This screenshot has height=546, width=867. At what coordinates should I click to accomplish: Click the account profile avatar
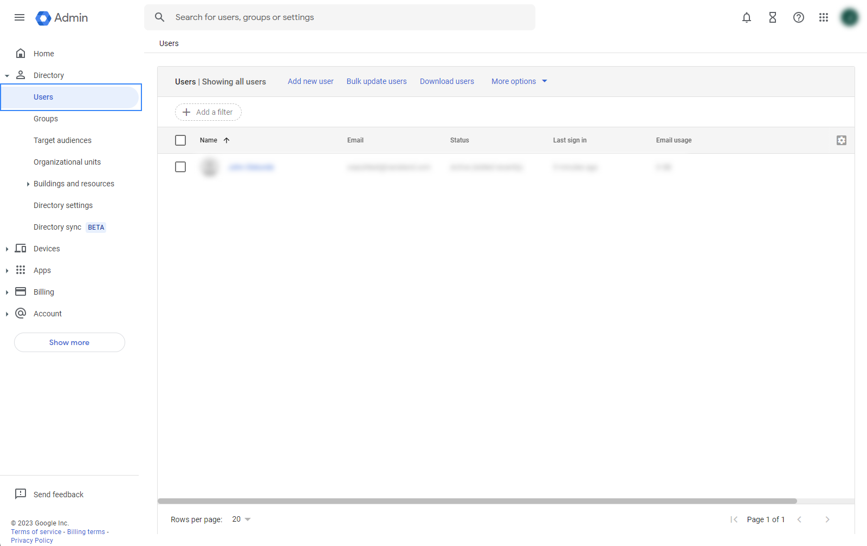tap(849, 17)
